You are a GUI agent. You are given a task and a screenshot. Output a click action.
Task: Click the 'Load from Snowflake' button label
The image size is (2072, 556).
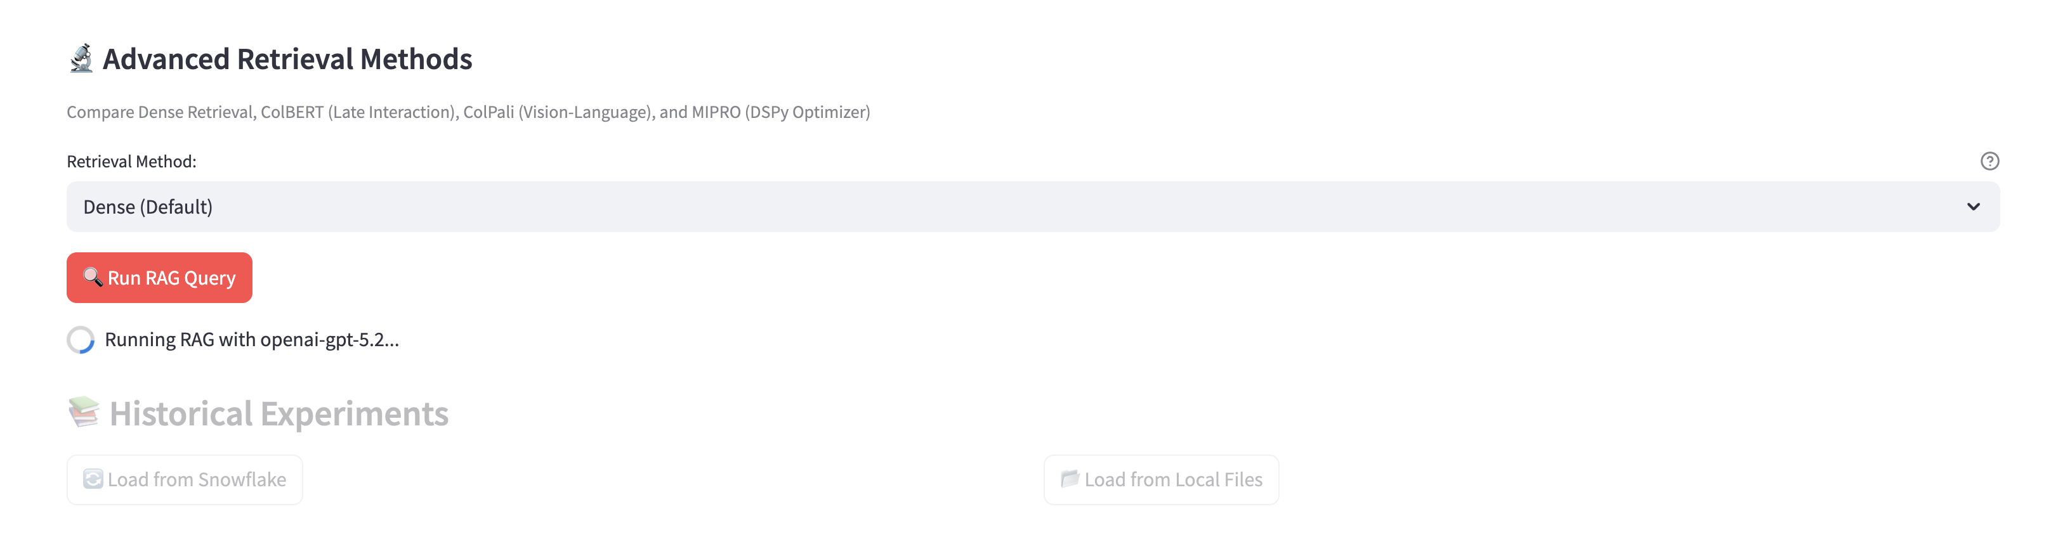pos(197,480)
